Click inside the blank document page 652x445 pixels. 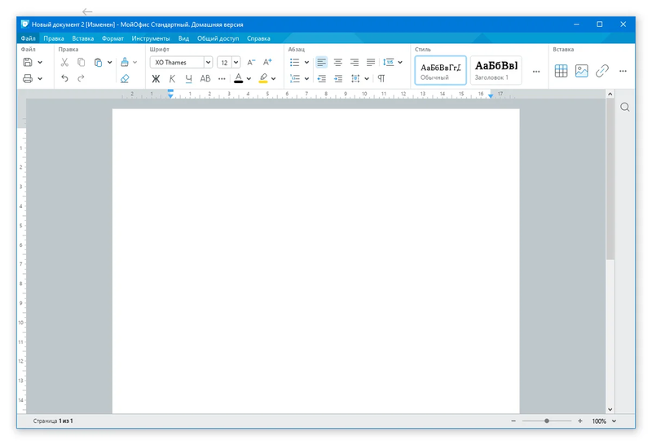(315, 261)
